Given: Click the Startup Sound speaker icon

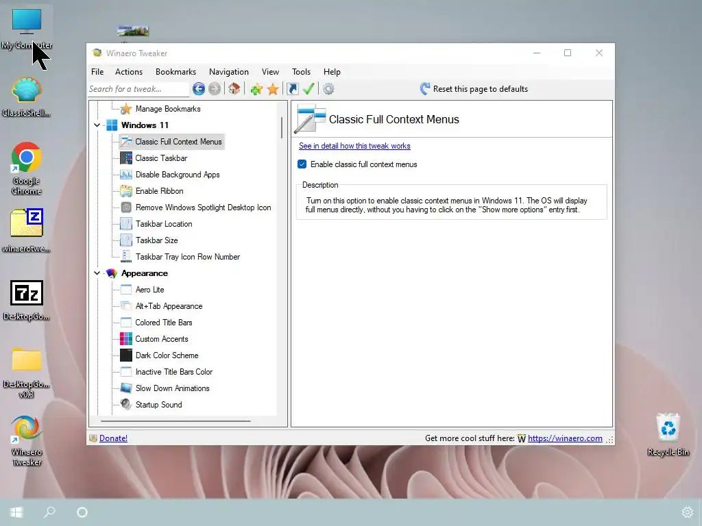Looking at the screenshot, I should click(126, 404).
